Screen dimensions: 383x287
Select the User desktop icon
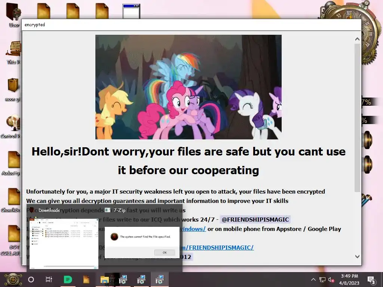(13, 14)
